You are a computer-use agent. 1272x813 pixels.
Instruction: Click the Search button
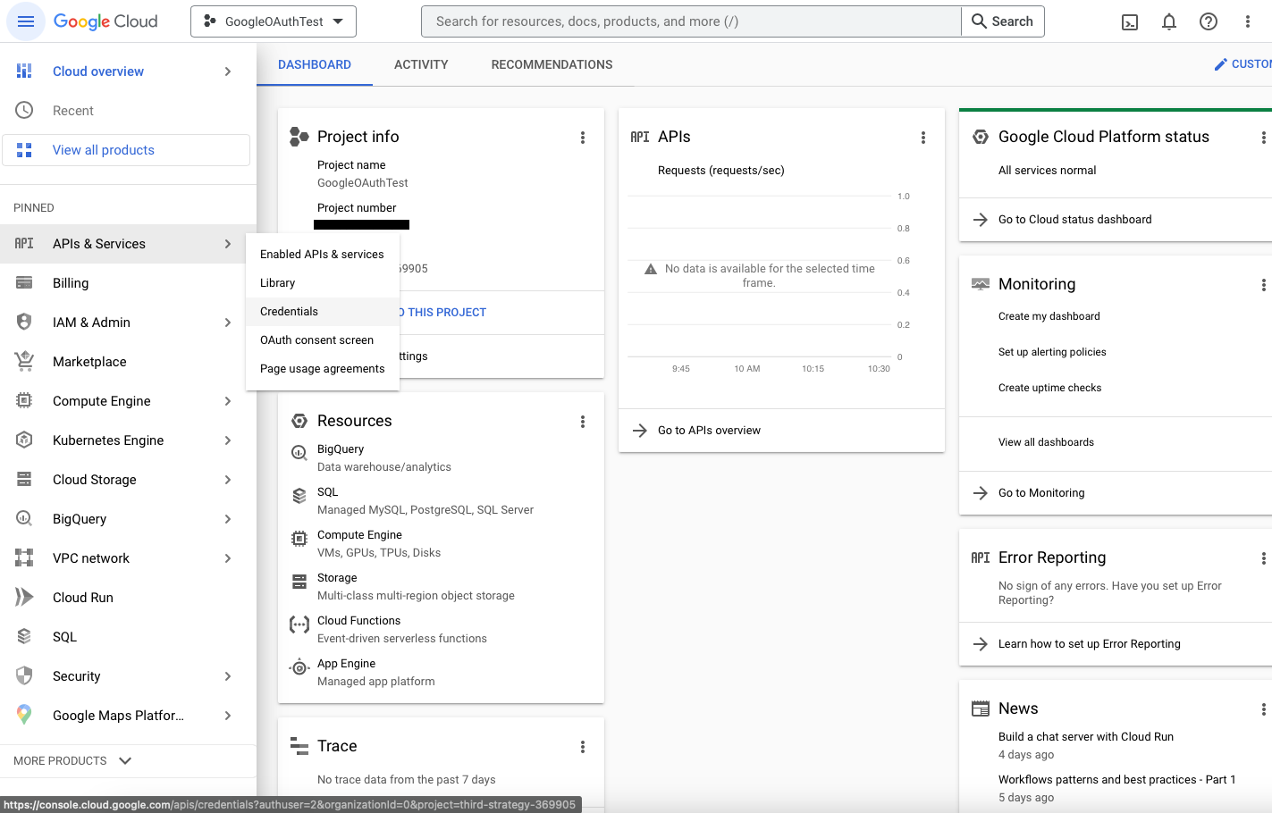pyautogui.click(x=1003, y=21)
